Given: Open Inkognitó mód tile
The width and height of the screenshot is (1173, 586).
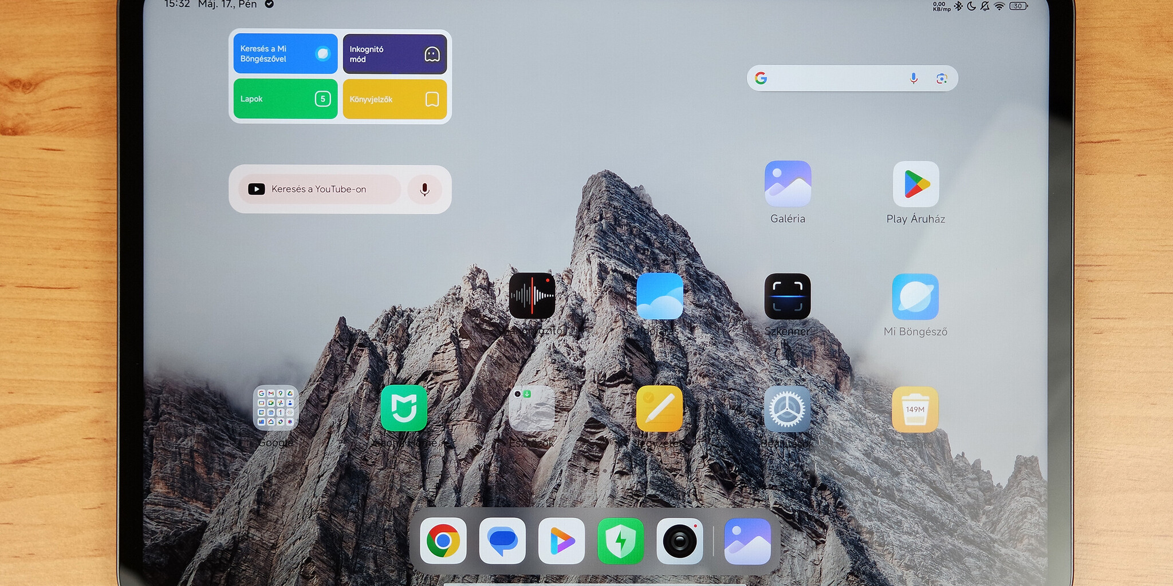Looking at the screenshot, I should point(395,54).
